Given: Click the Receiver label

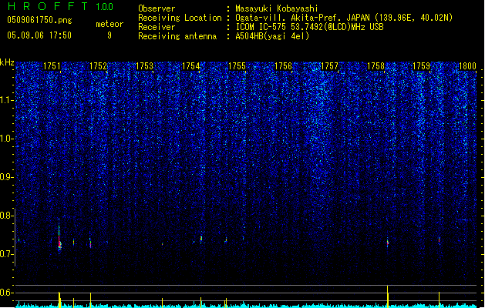Looking at the screenshot, I should (157, 27).
